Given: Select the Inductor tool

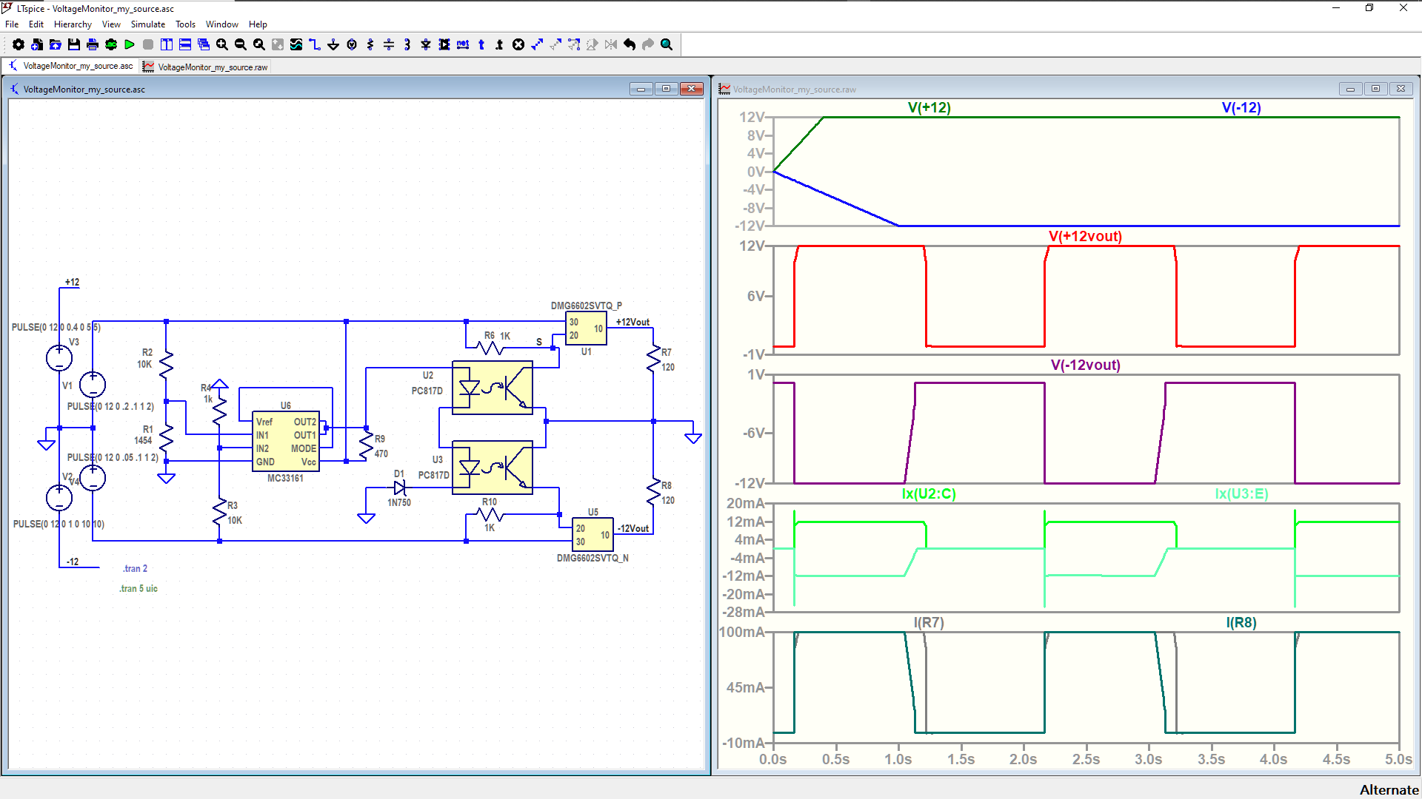Looking at the screenshot, I should [x=407, y=44].
